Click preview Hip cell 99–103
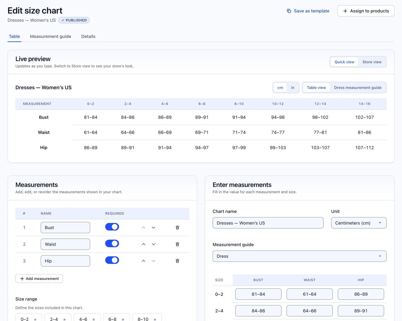The height and width of the screenshot is (321, 402). pyautogui.click(x=278, y=148)
